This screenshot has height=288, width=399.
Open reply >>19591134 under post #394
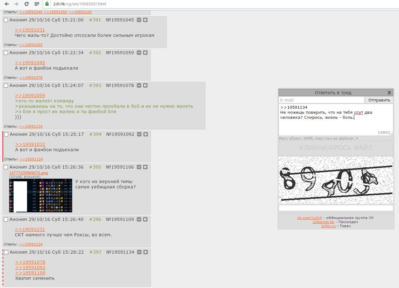tap(31, 159)
